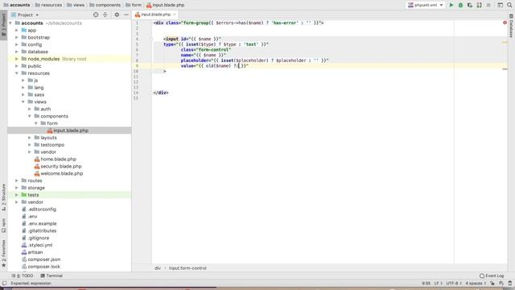Open the npm side tab

[x=3, y=226]
